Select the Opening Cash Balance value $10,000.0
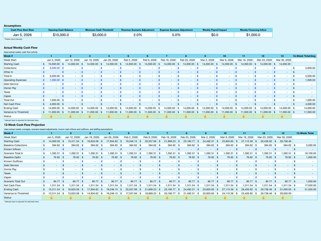This screenshot has width=321, height=241. click(x=61, y=35)
